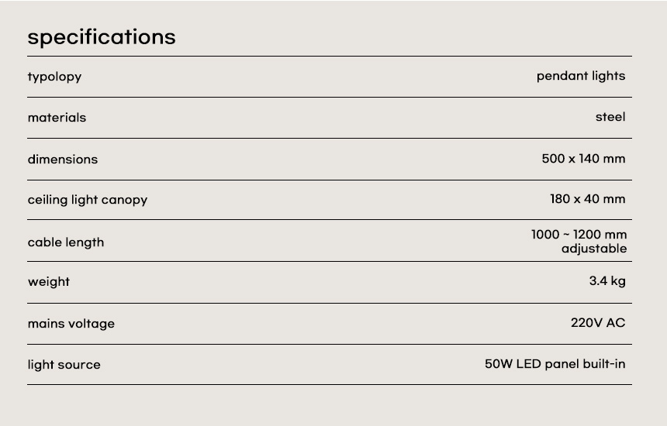Image resolution: width=667 pixels, height=426 pixels.
Task: Click the 50W LED panel built-in value
Action: point(555,364)
